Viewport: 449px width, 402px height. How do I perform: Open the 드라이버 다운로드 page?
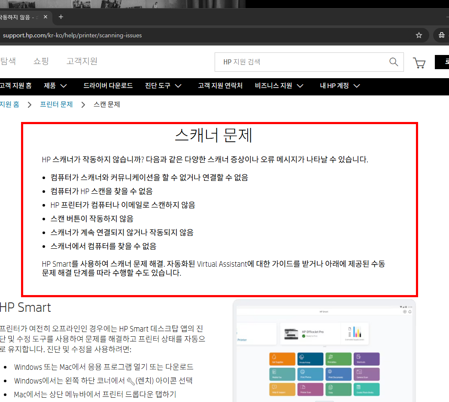[108, 85]
